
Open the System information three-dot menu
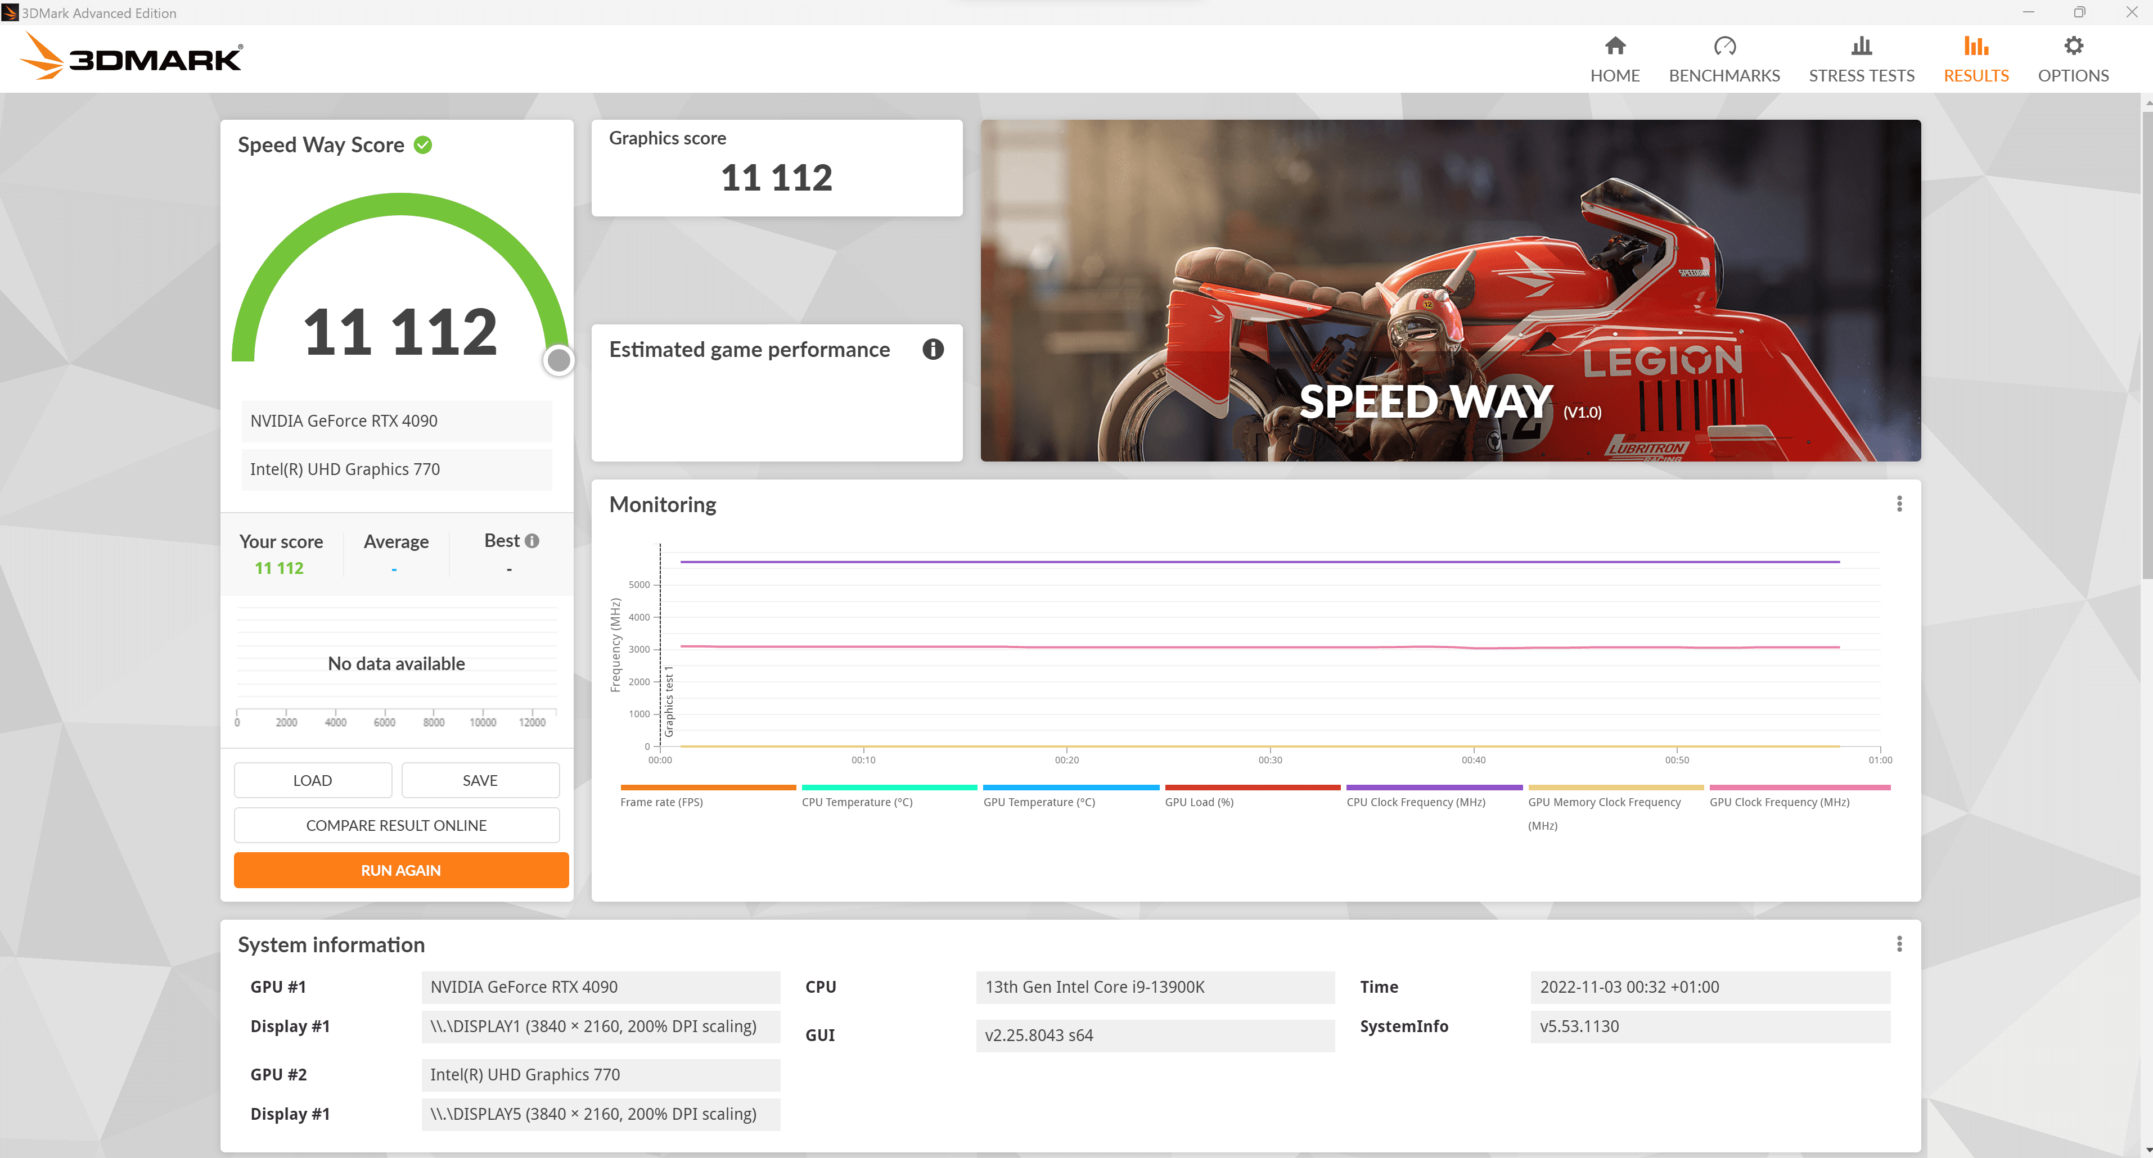tap(1899, 944)
